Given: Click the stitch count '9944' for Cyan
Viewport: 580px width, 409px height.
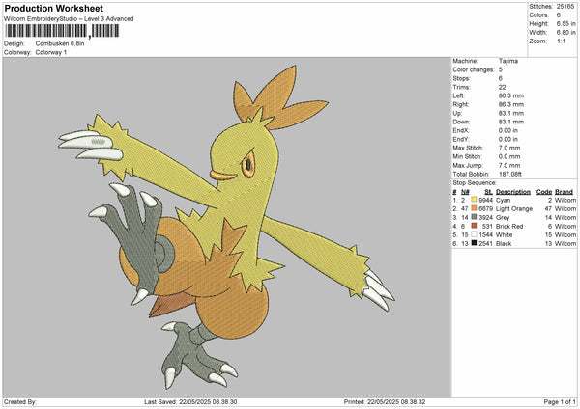Looking at the screenshot, I should (485, 200).
